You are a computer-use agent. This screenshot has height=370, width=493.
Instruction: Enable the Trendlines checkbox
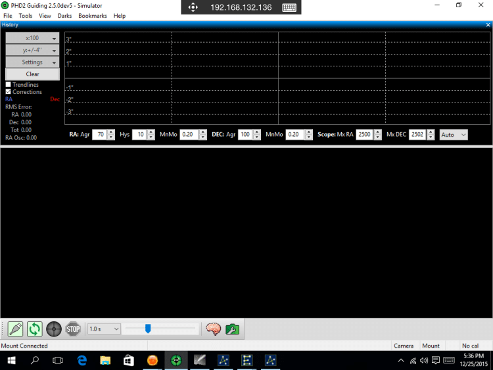click(x=8, y=85)
